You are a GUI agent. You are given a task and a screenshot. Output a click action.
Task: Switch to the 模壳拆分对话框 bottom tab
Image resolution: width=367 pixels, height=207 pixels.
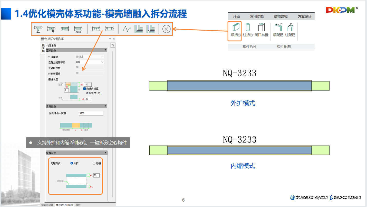coord(65,205)
